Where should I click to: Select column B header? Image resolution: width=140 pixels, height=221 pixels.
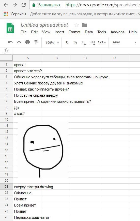[x=56, y=58]
